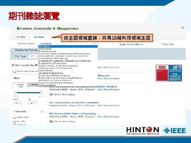
Task: Most Recent Issue under Magazine entry
Action: click(108, 78)
